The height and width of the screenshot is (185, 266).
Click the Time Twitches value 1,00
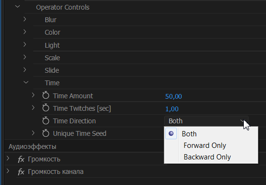point(172,109)
